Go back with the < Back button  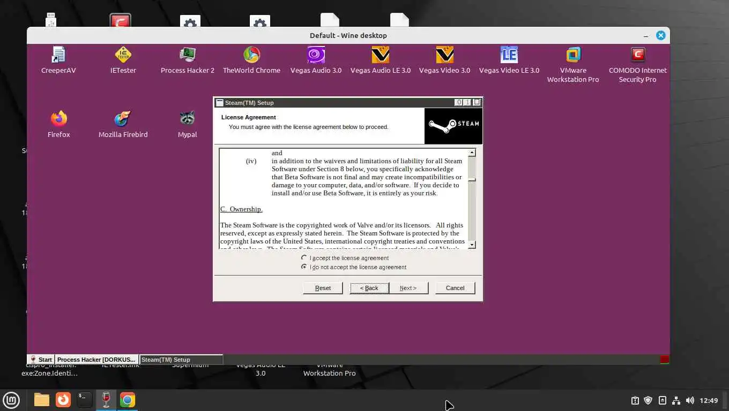pyautogui.click(x=369, y=288)
